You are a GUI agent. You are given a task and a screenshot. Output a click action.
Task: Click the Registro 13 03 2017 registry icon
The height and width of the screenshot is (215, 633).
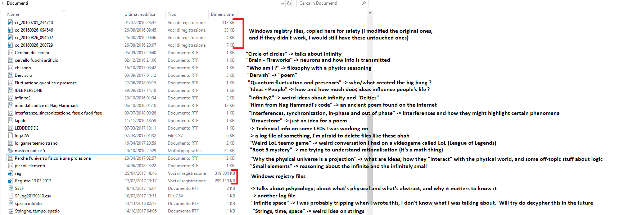(x=10, y=181)
